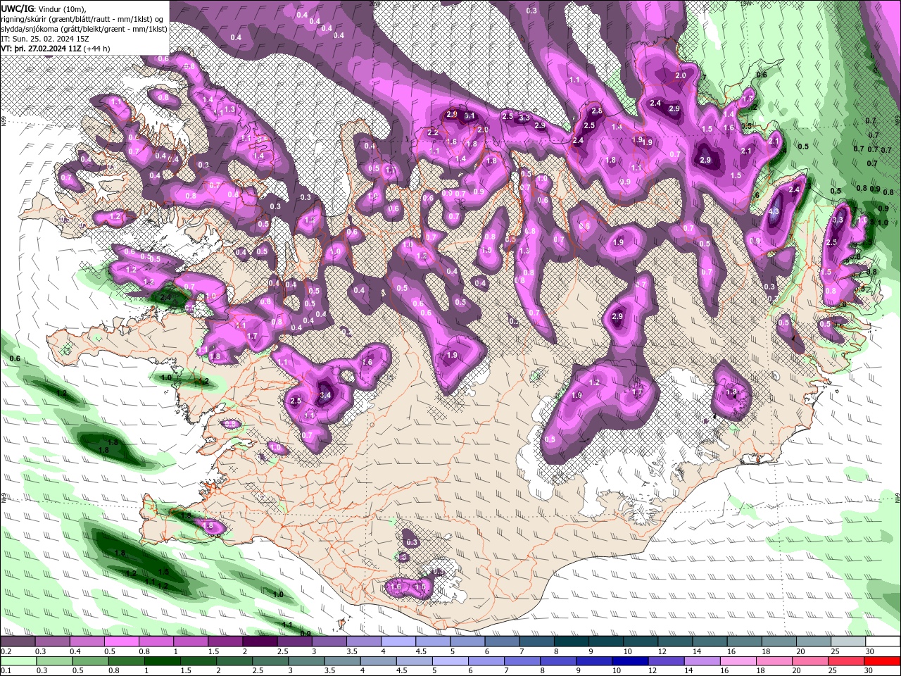Viewport: 901px width, 676px height.
Task: Click the snow legend swatch between 0.2 and 0.3
Action: tap(18, 641)
